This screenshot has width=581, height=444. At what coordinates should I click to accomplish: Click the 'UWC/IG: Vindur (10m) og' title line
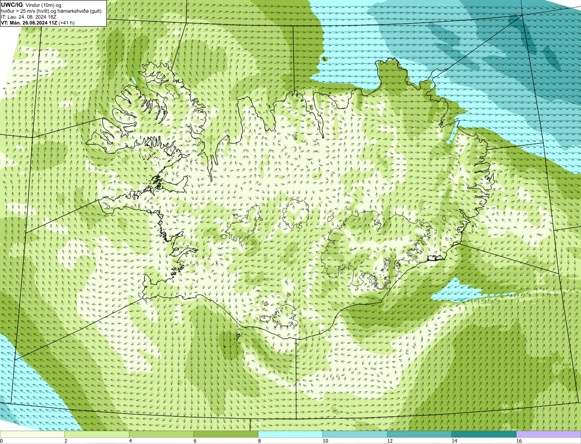coord(31,5)
